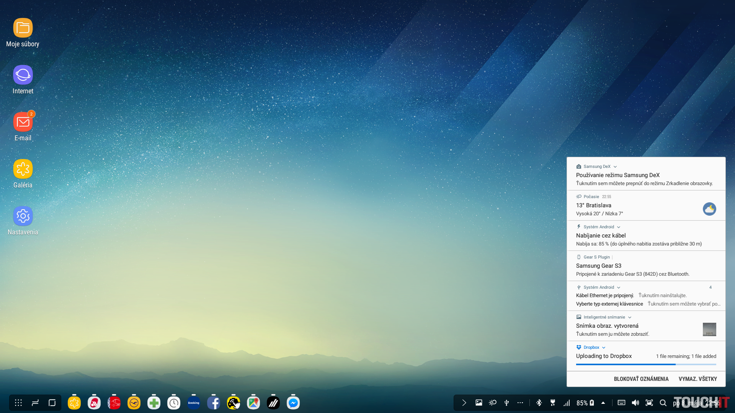
Task: Click the Dropbox upload progress bar
Action: (x=646, y=364)
